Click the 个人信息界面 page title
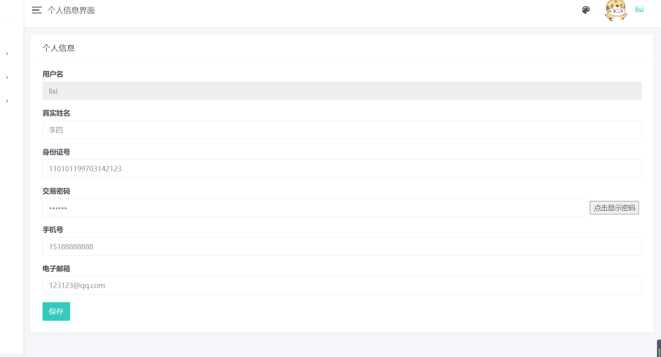The height and width of the screenshot is (357, 661). click(x=71, y=10)
